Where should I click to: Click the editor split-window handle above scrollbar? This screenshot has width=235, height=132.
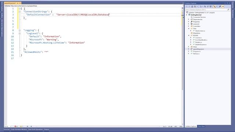click(182, 8)
